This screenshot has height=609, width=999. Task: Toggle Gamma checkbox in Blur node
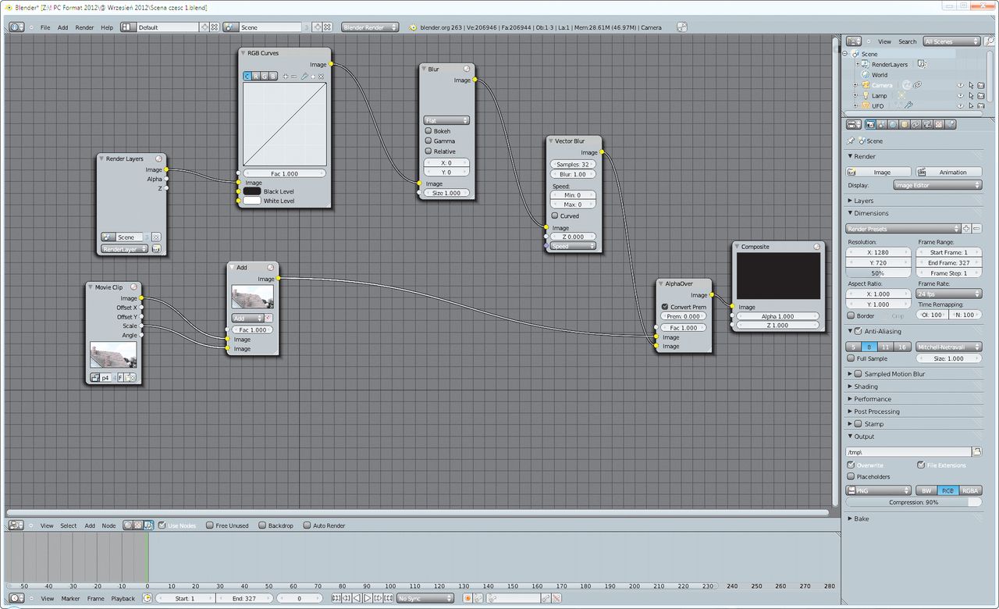point(428,141)
